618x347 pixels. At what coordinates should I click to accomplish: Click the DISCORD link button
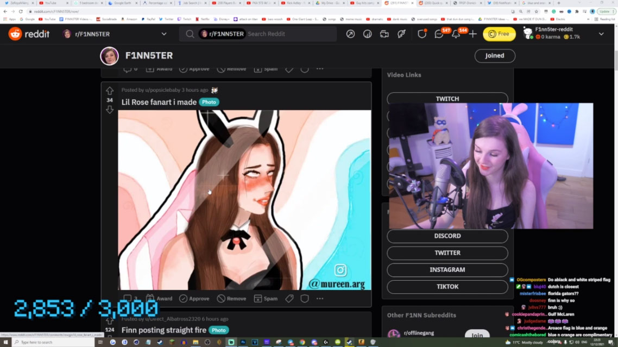coord(447,236)
